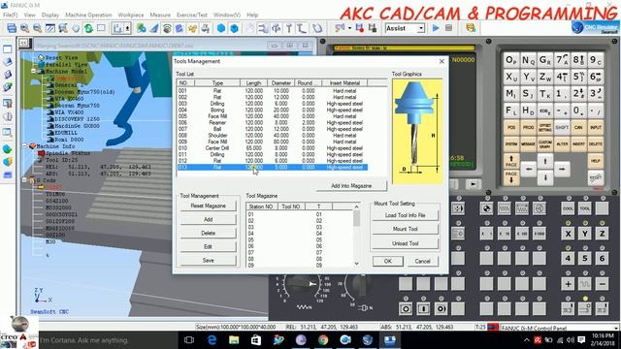
Task: Click the G R key on keypad
Action: (545, 60)
